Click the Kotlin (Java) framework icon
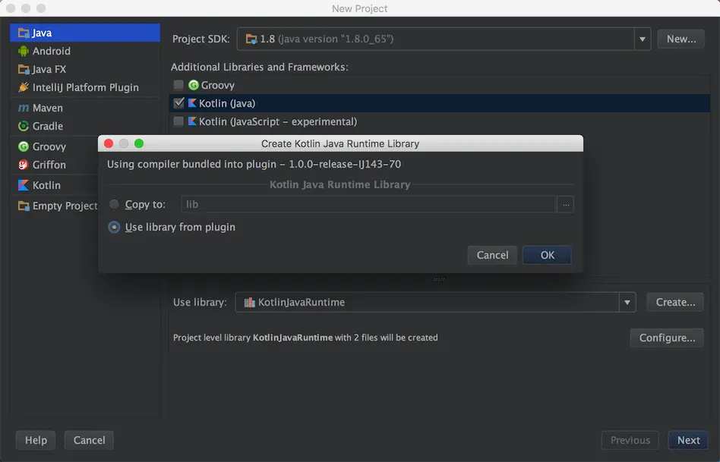This screenshot has width=720, height=462. tap(192, 103)
